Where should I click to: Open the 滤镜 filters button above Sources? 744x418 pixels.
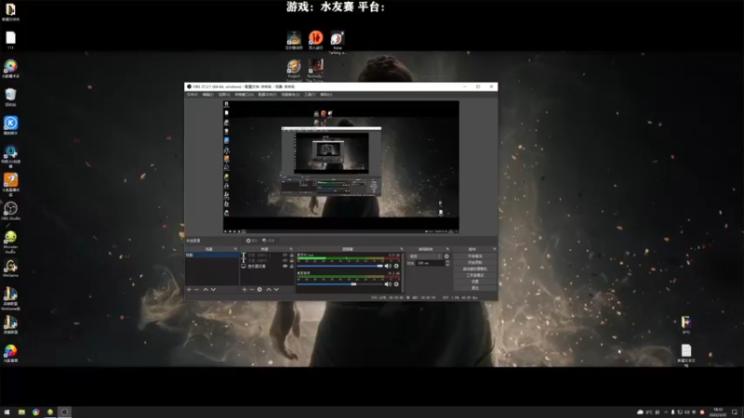(x=268, y=241)
